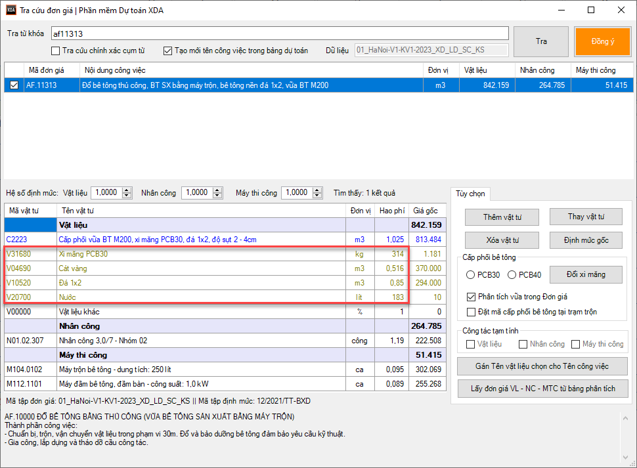Focus the 'Tra từ khóa' keyword search field
Image resolution: width=637 pixels, height=468 pixels.
click(280, 33)
